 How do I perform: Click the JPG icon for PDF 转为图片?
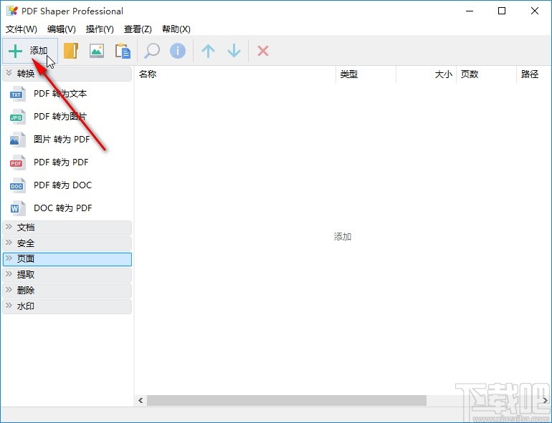[17, 117]
